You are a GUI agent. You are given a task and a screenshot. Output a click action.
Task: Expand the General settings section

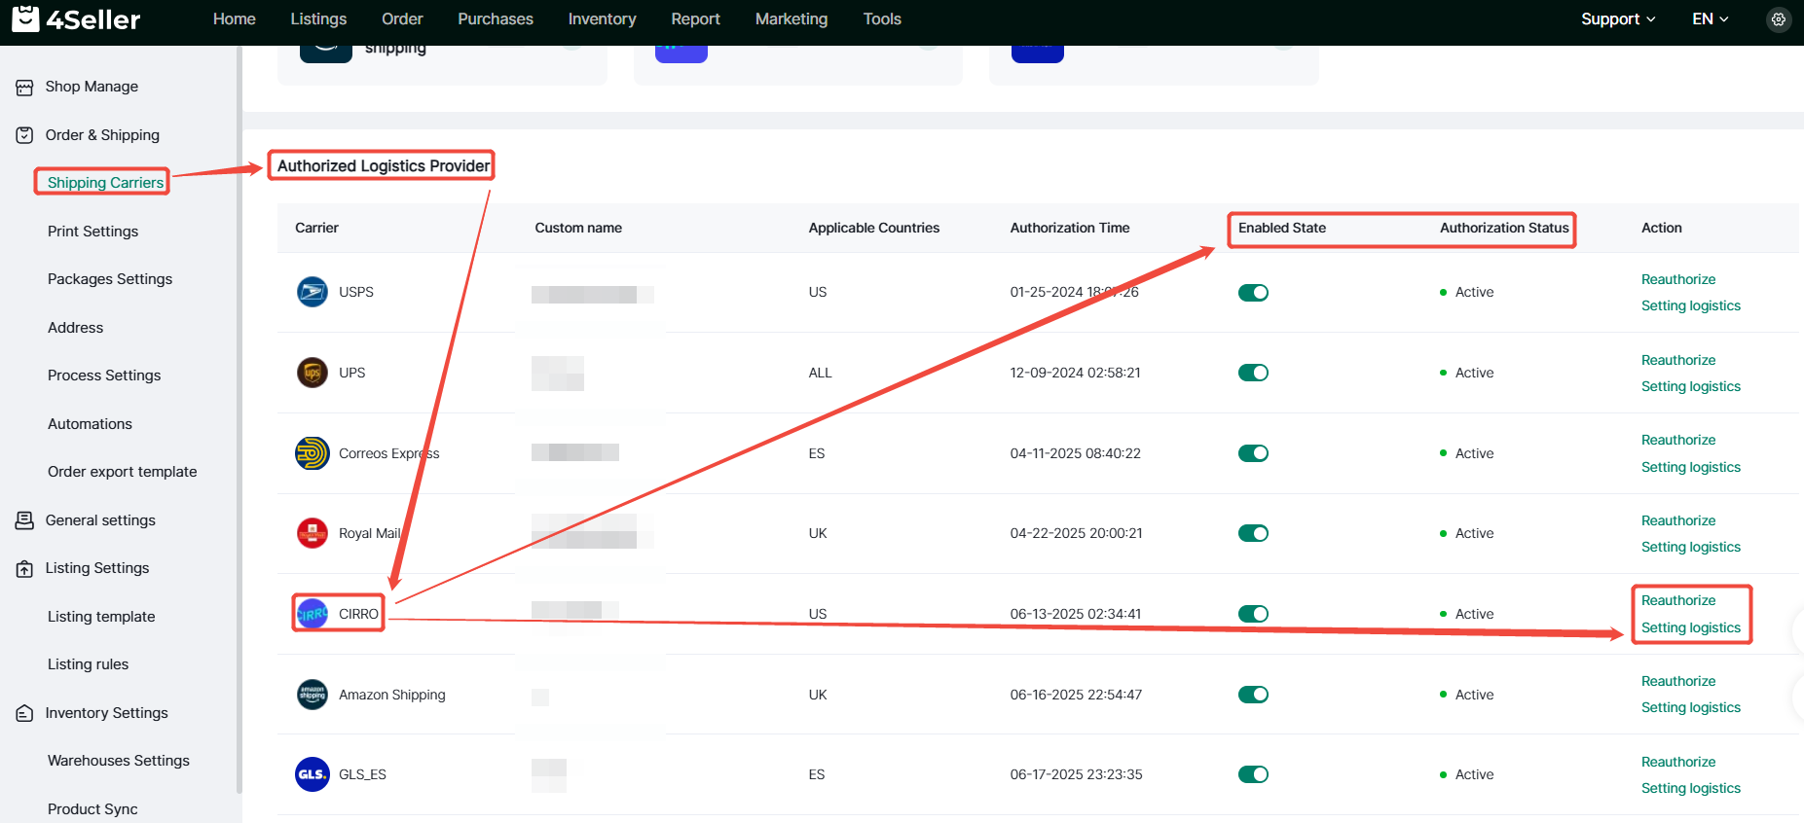click(x=100, y=520)
